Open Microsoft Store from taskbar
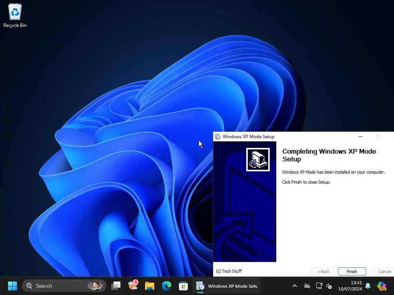Viewport: 394px width, 295px height. 183,286
